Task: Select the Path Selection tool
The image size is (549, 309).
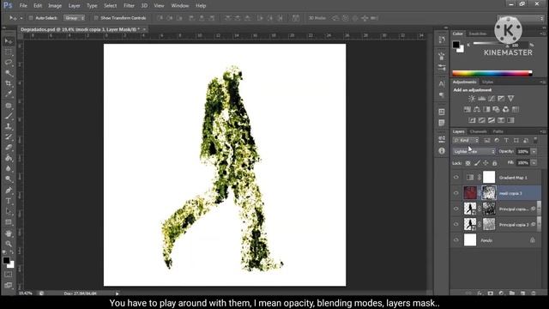Action: (x=9, y=212)
